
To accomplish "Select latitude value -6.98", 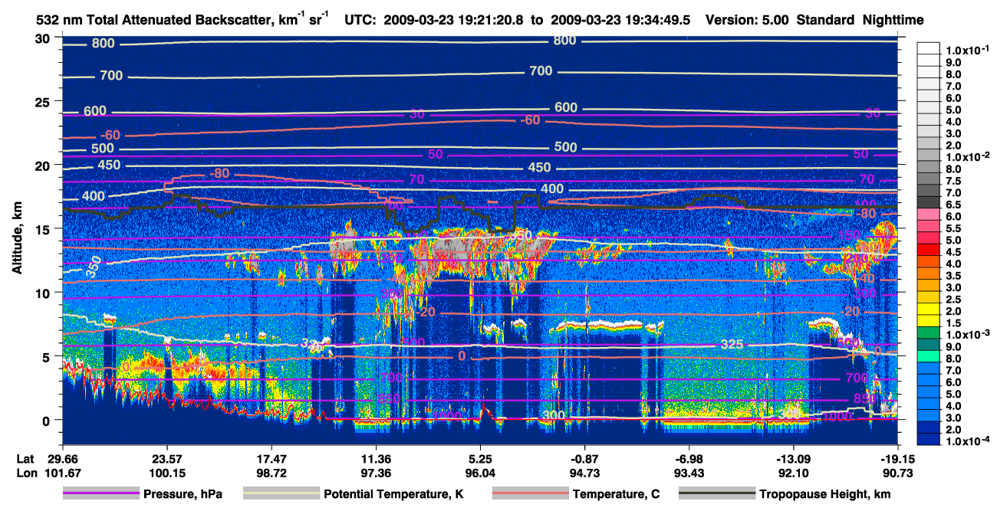I will (x=689, y=459).
